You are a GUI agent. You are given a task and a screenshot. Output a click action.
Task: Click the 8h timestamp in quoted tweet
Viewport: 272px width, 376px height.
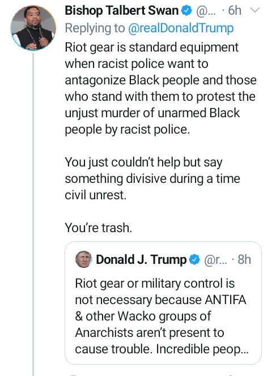[x=244, y=260]
